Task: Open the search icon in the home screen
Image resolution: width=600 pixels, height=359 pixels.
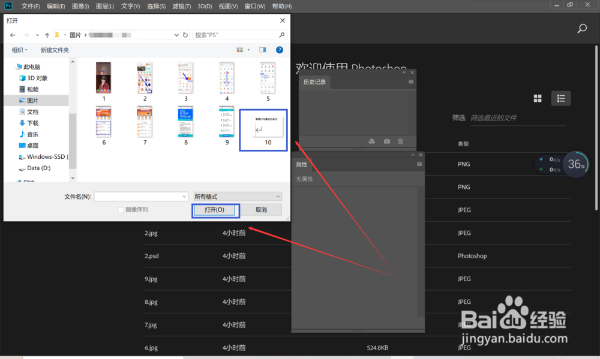Action: pyautogui.click(x=581, y=28)
